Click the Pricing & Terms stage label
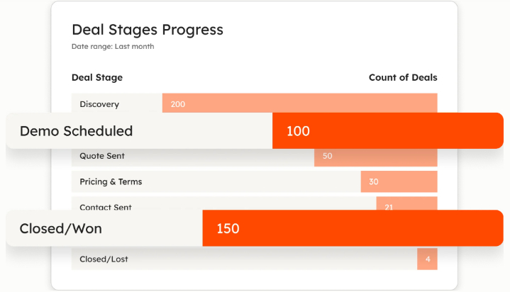 point(111,182)
